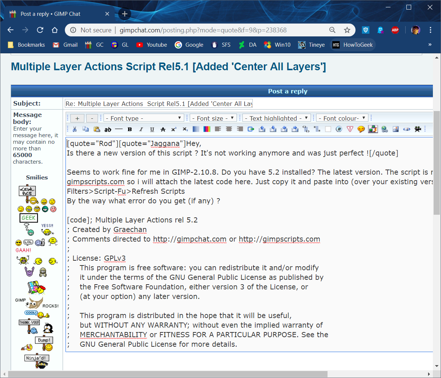Open the Text highlighted dropdown
This screenshot has height=378, width=441.
[276, 118]
